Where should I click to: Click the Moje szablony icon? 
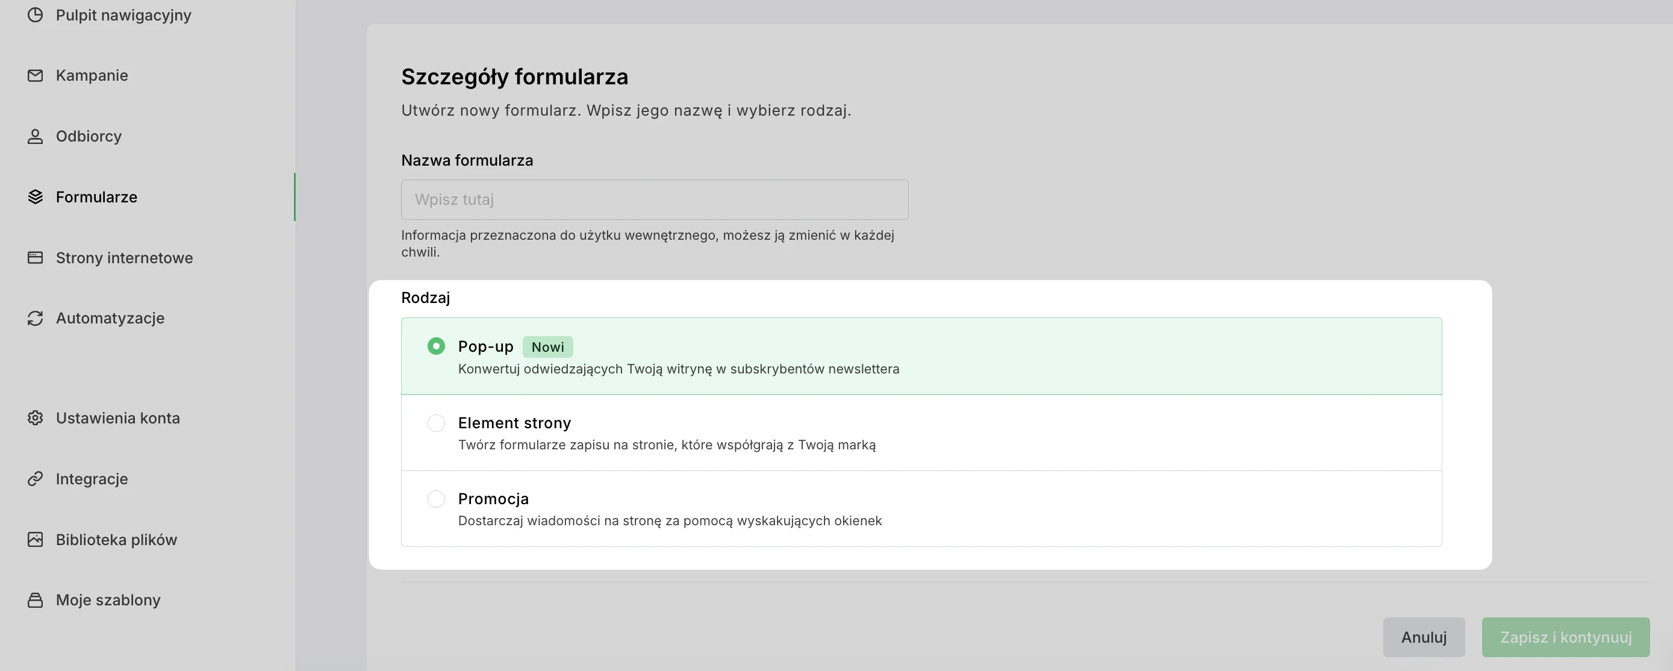pos(35,599)
